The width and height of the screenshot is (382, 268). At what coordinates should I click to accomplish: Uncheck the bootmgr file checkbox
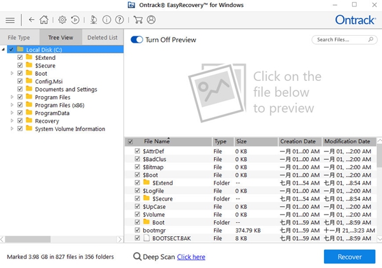coord(138,230)
